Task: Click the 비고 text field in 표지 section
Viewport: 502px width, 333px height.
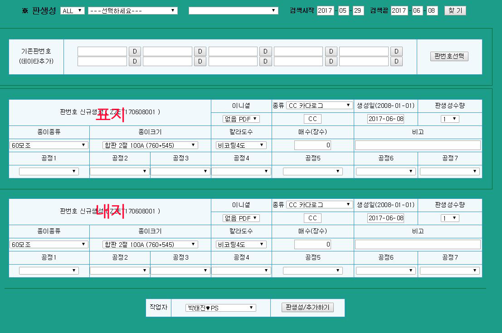Action: (x=417, y=145)
